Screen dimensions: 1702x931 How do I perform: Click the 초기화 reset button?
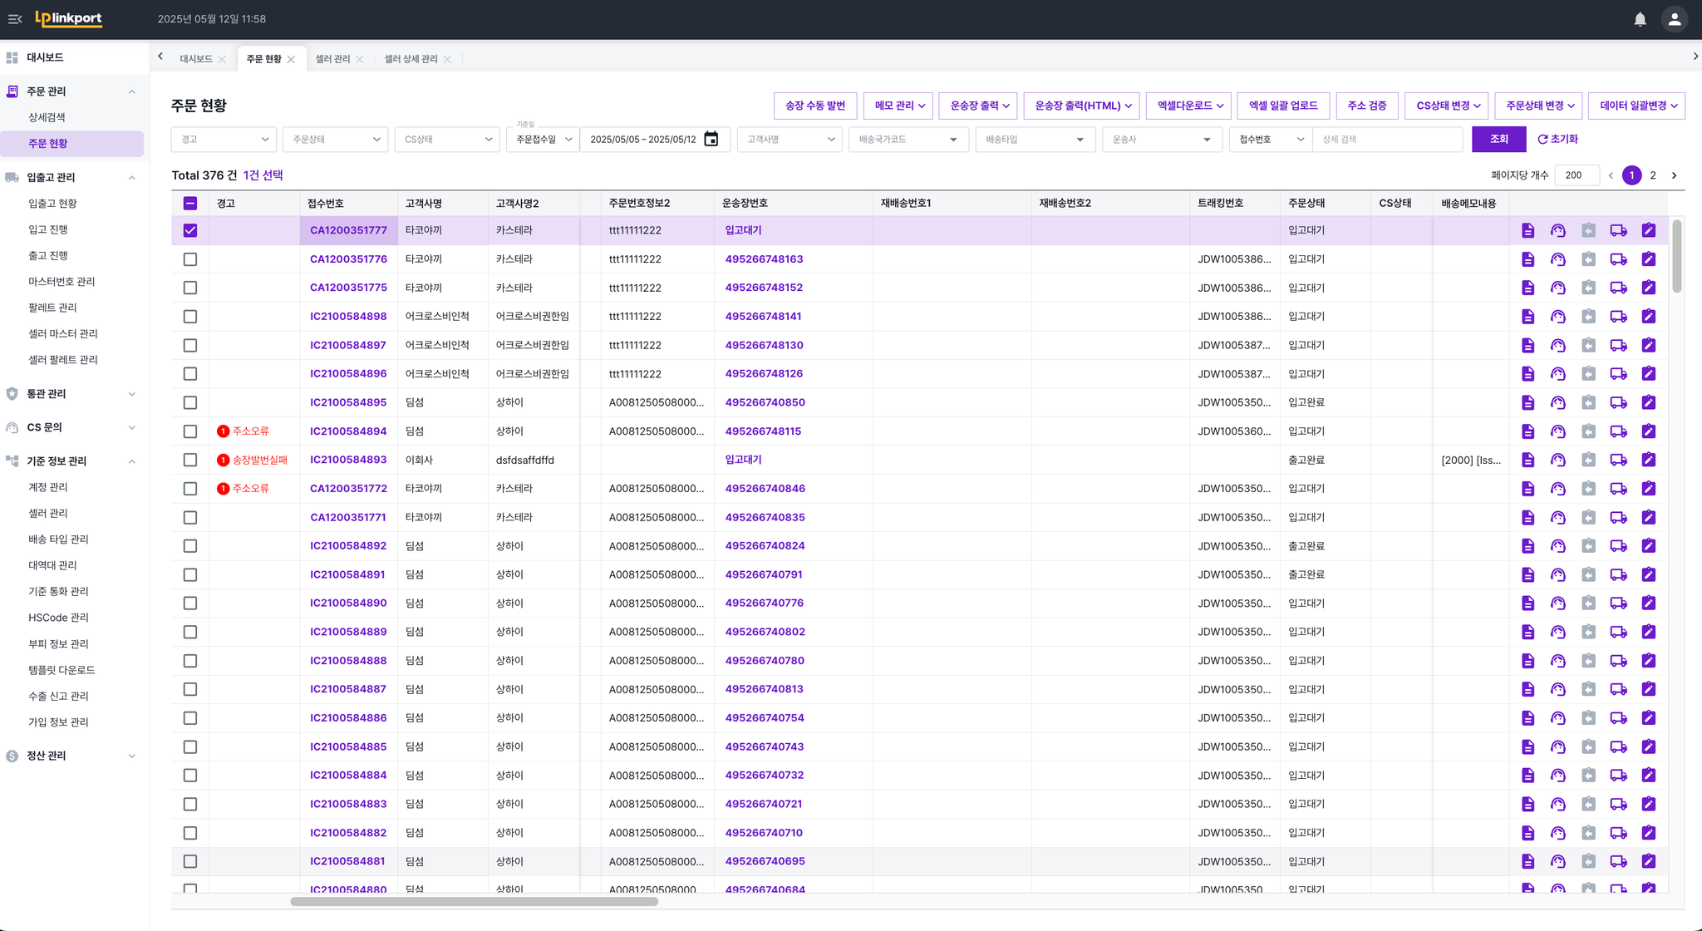(1557, 139)
